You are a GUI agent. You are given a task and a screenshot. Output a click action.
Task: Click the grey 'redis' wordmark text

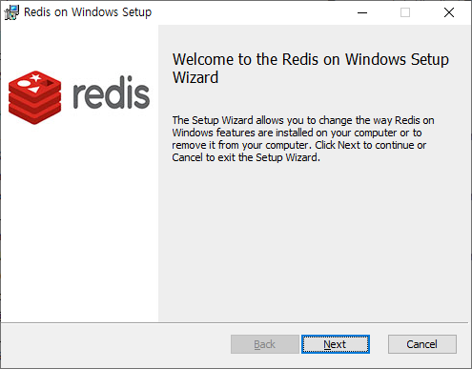pyautogui.click(x=112, y=92)
